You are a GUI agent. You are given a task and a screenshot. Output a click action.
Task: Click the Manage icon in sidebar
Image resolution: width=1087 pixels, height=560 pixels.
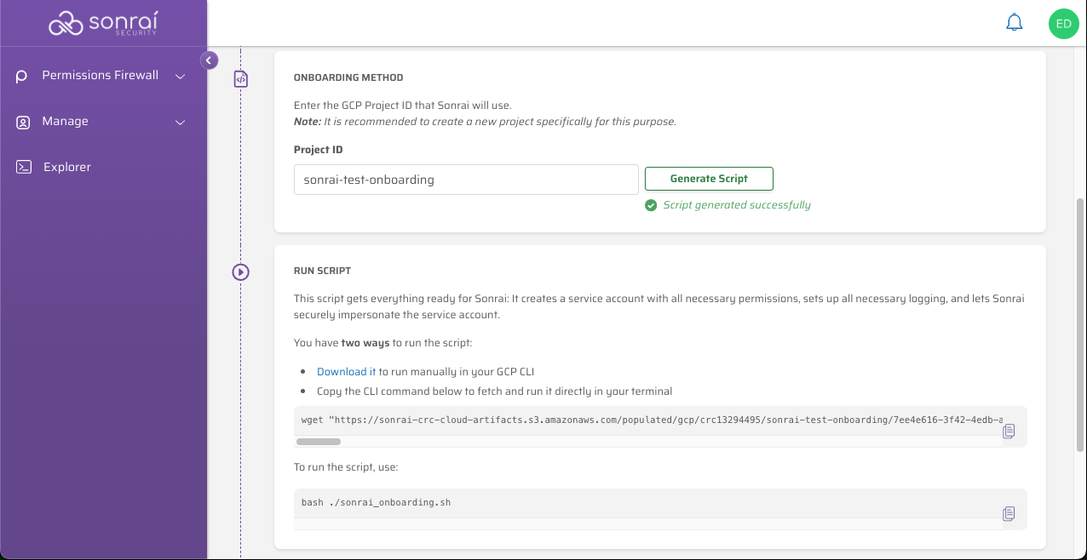[x=23, y=122]
